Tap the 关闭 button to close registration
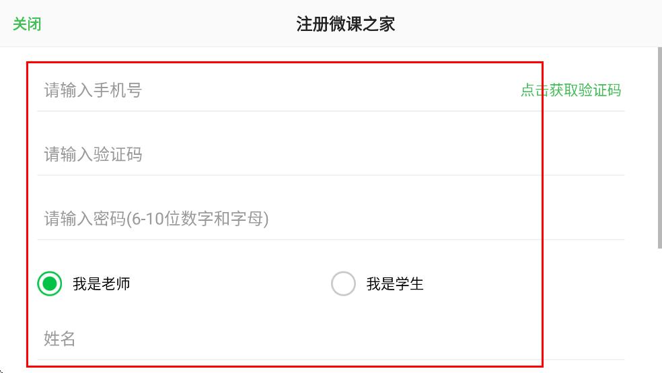The width and height of the screenshot is (662, 373). point(27,24)
